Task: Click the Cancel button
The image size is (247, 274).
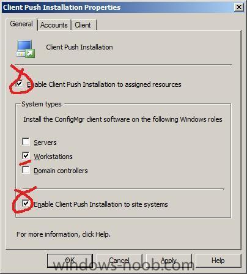Action: pos(119,261)
